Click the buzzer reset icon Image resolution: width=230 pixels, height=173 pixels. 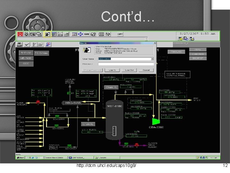pyautogui.click(x=108, y=34)
